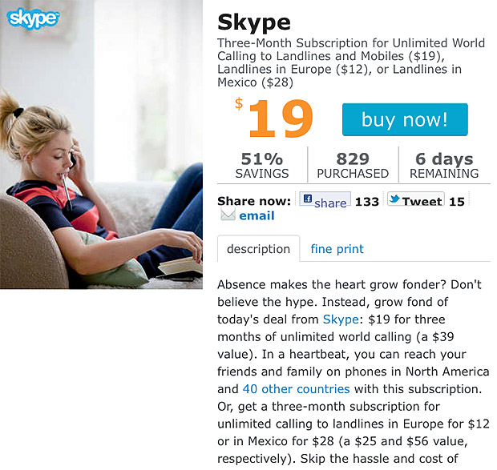The image size is (497, 470).
Task: Click the Tweet button label
Action: pos(422,201)
